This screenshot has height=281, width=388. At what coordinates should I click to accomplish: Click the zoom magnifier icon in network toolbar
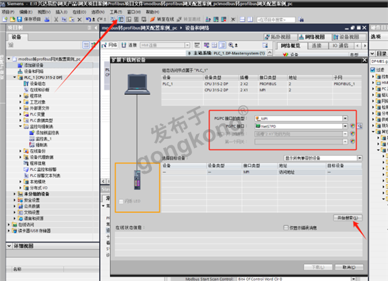click(x=231, y=45)
